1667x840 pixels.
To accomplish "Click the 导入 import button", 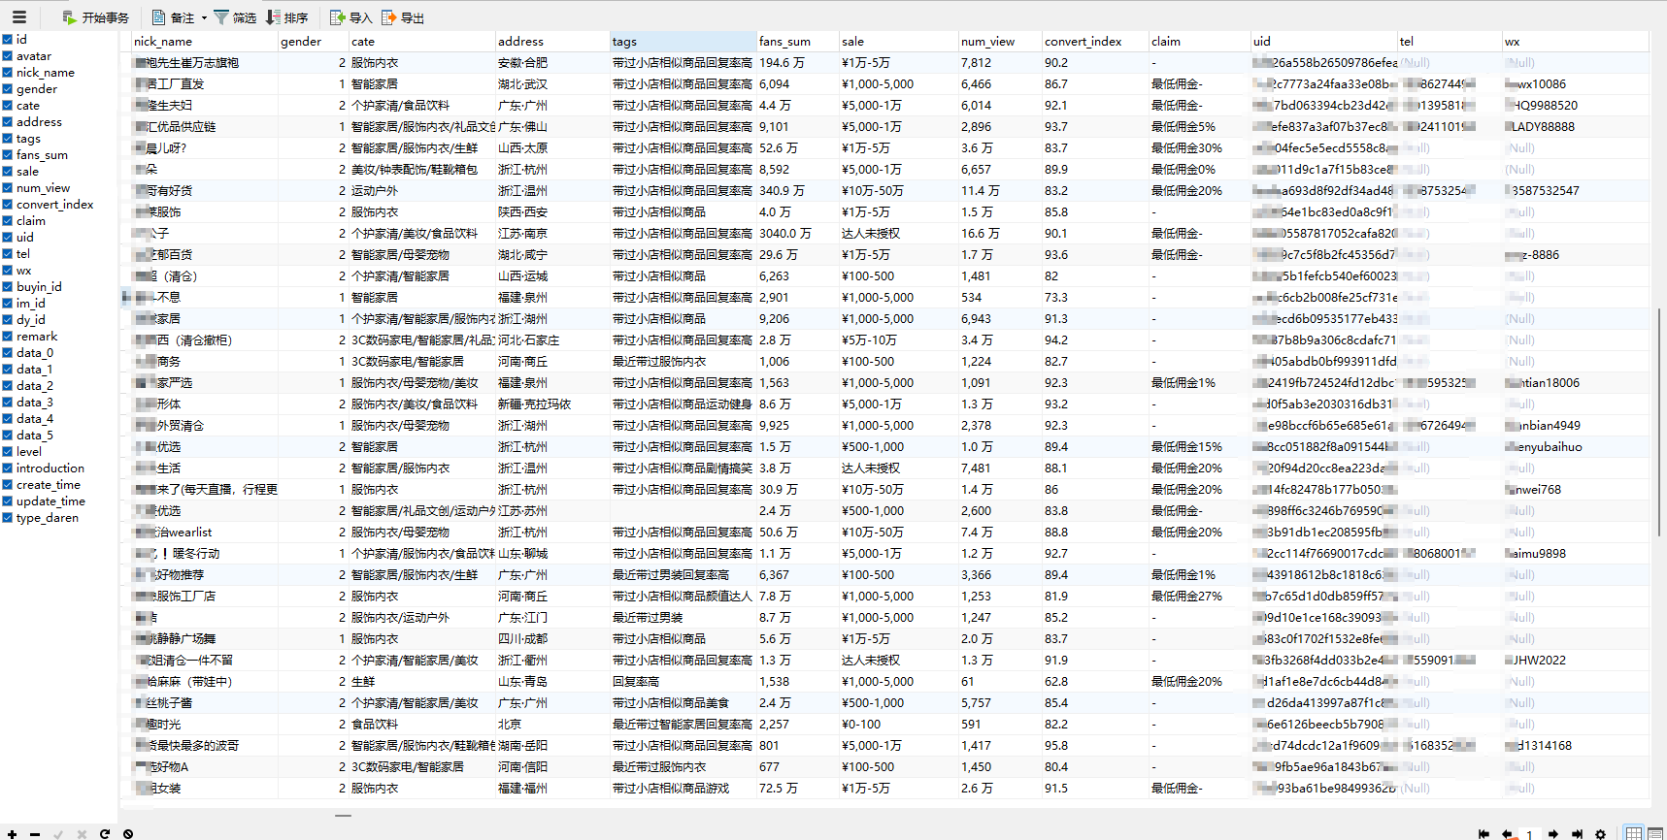I will (x=350, y=17).
